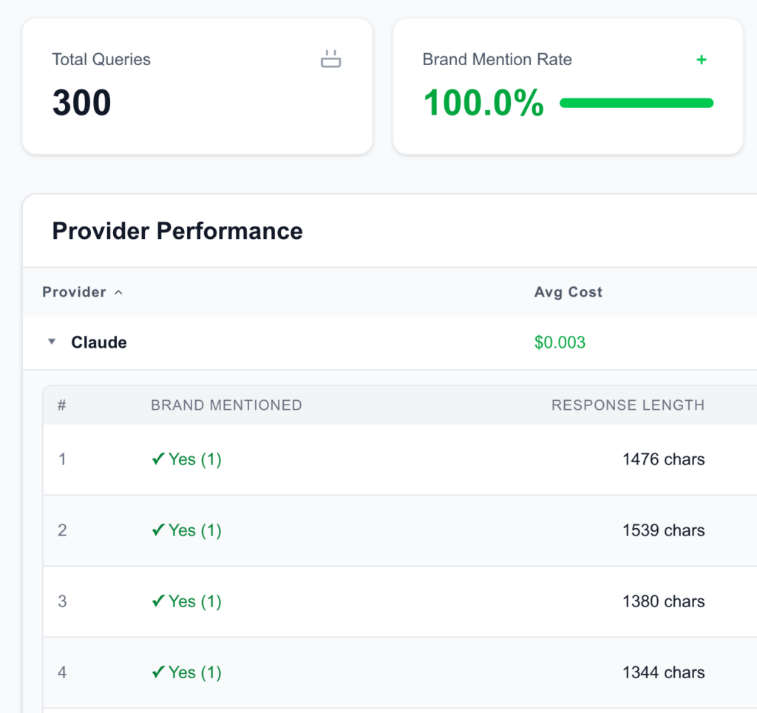757x713 pixels.
Task: Click the green checkmark in row 2
Action: (x=157, y=530)
